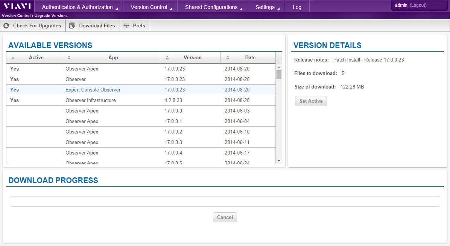450x246 pixels.
Task: Select Observer Apex version 17.0.0.1
Action: point(141,121)
